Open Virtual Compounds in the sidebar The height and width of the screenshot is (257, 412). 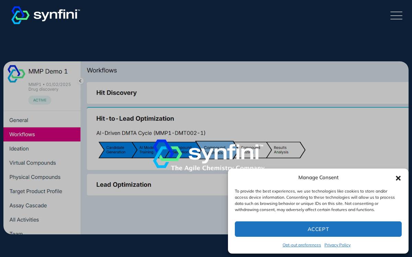click(x=42, y=163)
